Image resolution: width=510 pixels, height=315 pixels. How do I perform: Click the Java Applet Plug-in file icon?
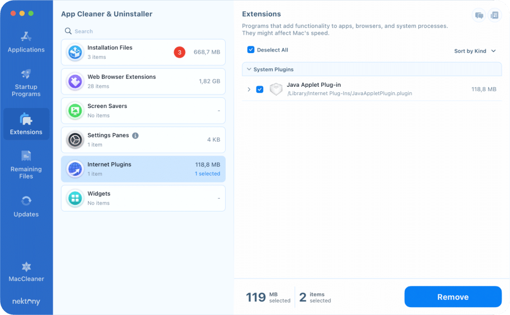(x=276, y=89)
